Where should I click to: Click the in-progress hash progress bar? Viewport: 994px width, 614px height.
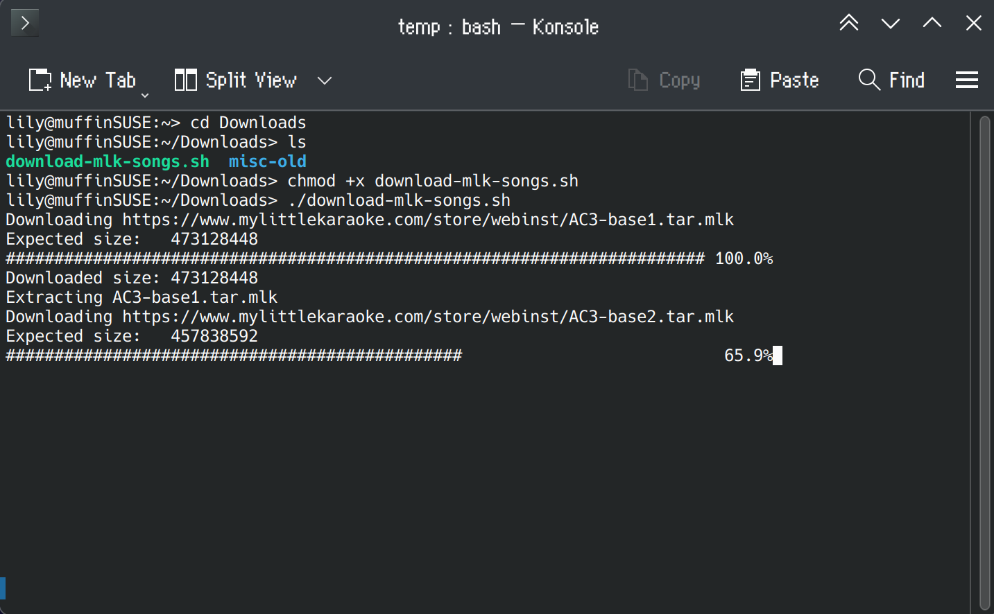pyautogui.click(x=234, y=356)
